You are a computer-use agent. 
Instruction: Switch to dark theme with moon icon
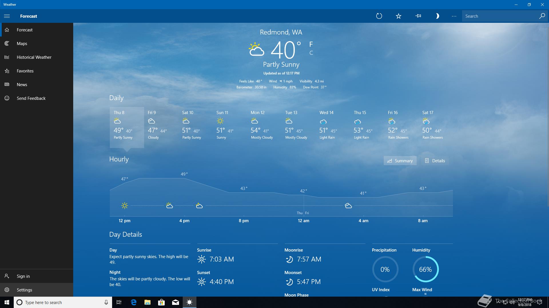pos(437,16)
